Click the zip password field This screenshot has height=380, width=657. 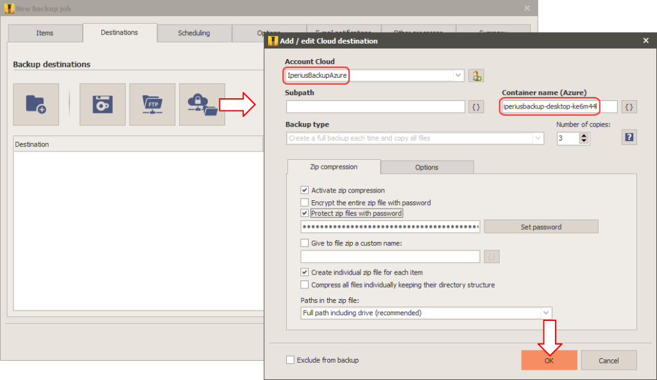click(390, 227)
